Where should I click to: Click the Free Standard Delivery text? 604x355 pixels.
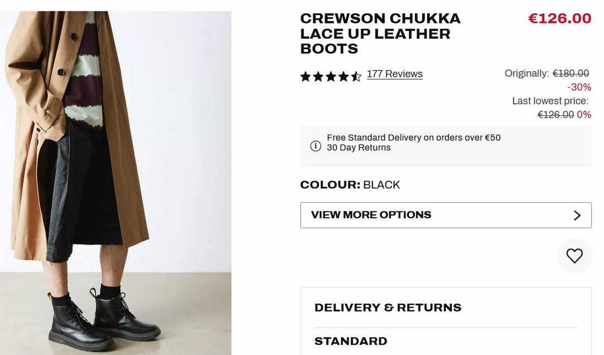tap(414, 138)
